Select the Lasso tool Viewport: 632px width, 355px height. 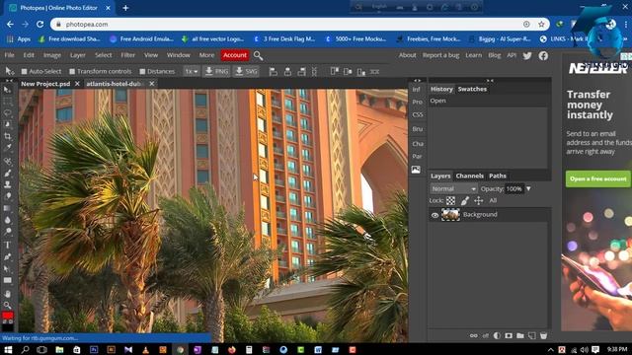pos(7,113)
